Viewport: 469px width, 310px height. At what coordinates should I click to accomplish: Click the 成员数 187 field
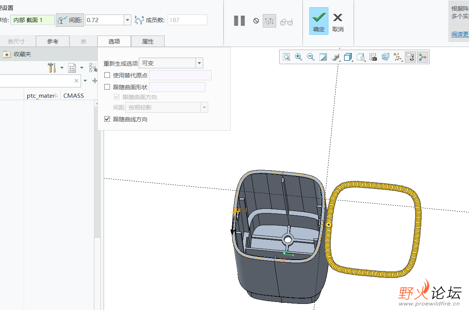[x=188, y=20]
